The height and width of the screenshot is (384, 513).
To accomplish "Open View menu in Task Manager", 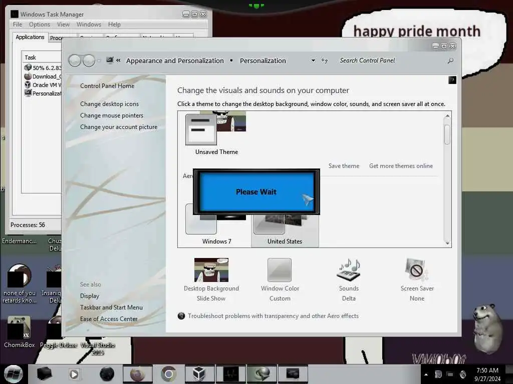I will click(63, 24).
